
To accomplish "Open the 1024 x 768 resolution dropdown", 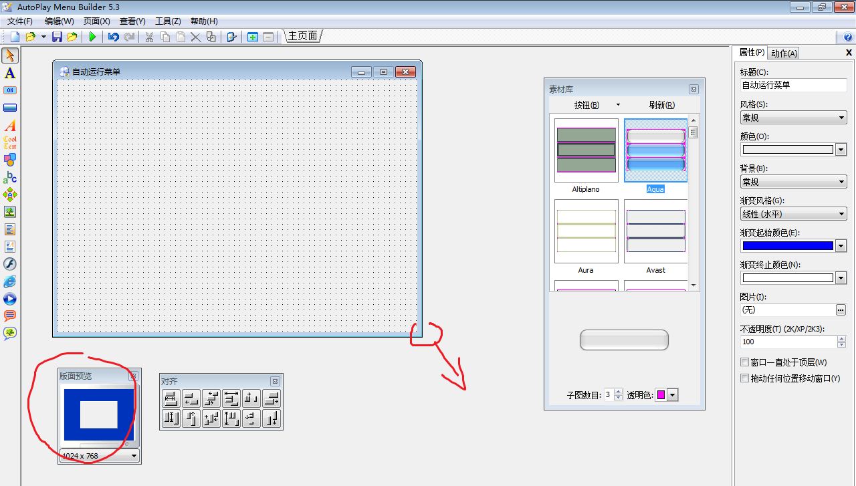I will coord(100,456).
